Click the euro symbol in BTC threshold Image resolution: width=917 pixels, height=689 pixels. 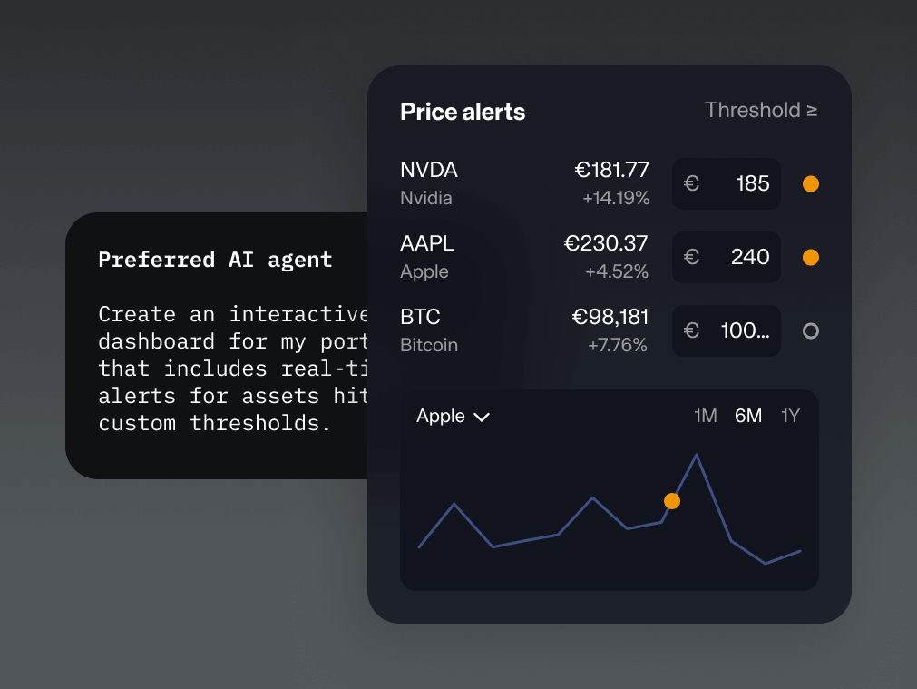pyautogui.click(x=691, y=330)
